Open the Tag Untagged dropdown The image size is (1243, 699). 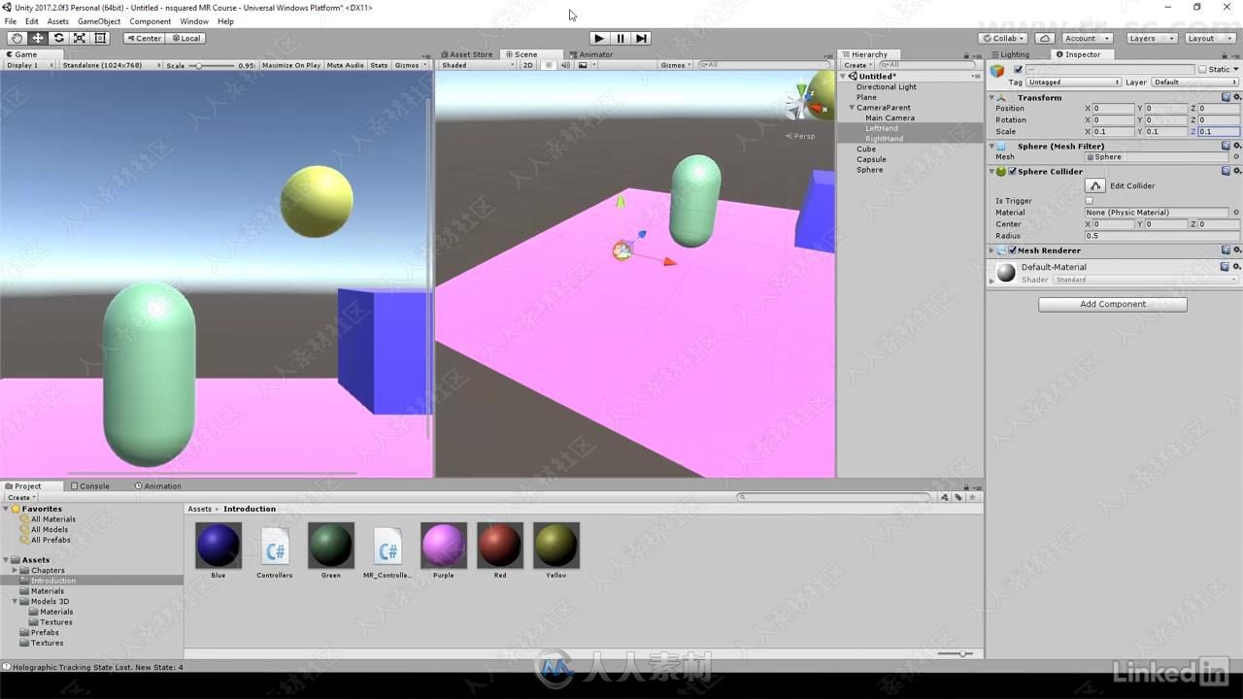(1074, 83)
